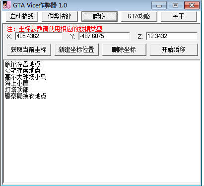Image resolution: width=204 pixels, height=186 pixels.
Task: Select the 瞬移 tab
Action: [99, 16]
